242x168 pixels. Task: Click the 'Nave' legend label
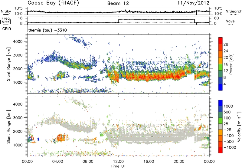[x=230, y=21]
